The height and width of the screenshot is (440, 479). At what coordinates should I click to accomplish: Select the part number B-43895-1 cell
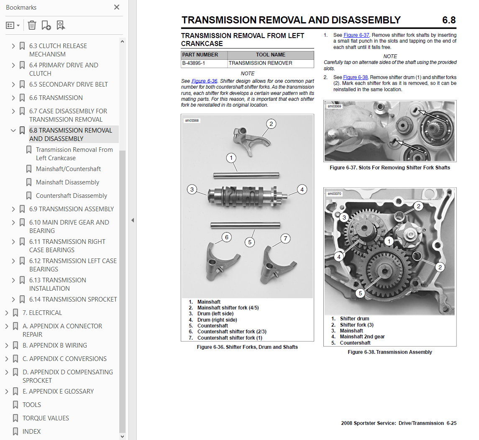pyautogui.click(x=204, y=63)
